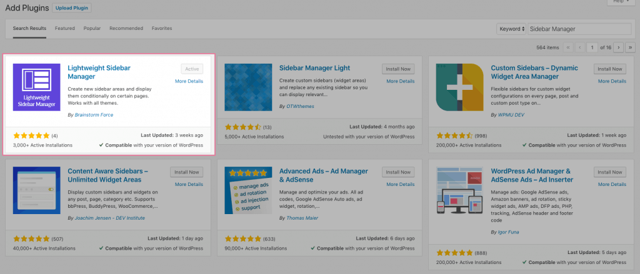Click 'Last Updated: 1 day ago' text

[175, 238]
